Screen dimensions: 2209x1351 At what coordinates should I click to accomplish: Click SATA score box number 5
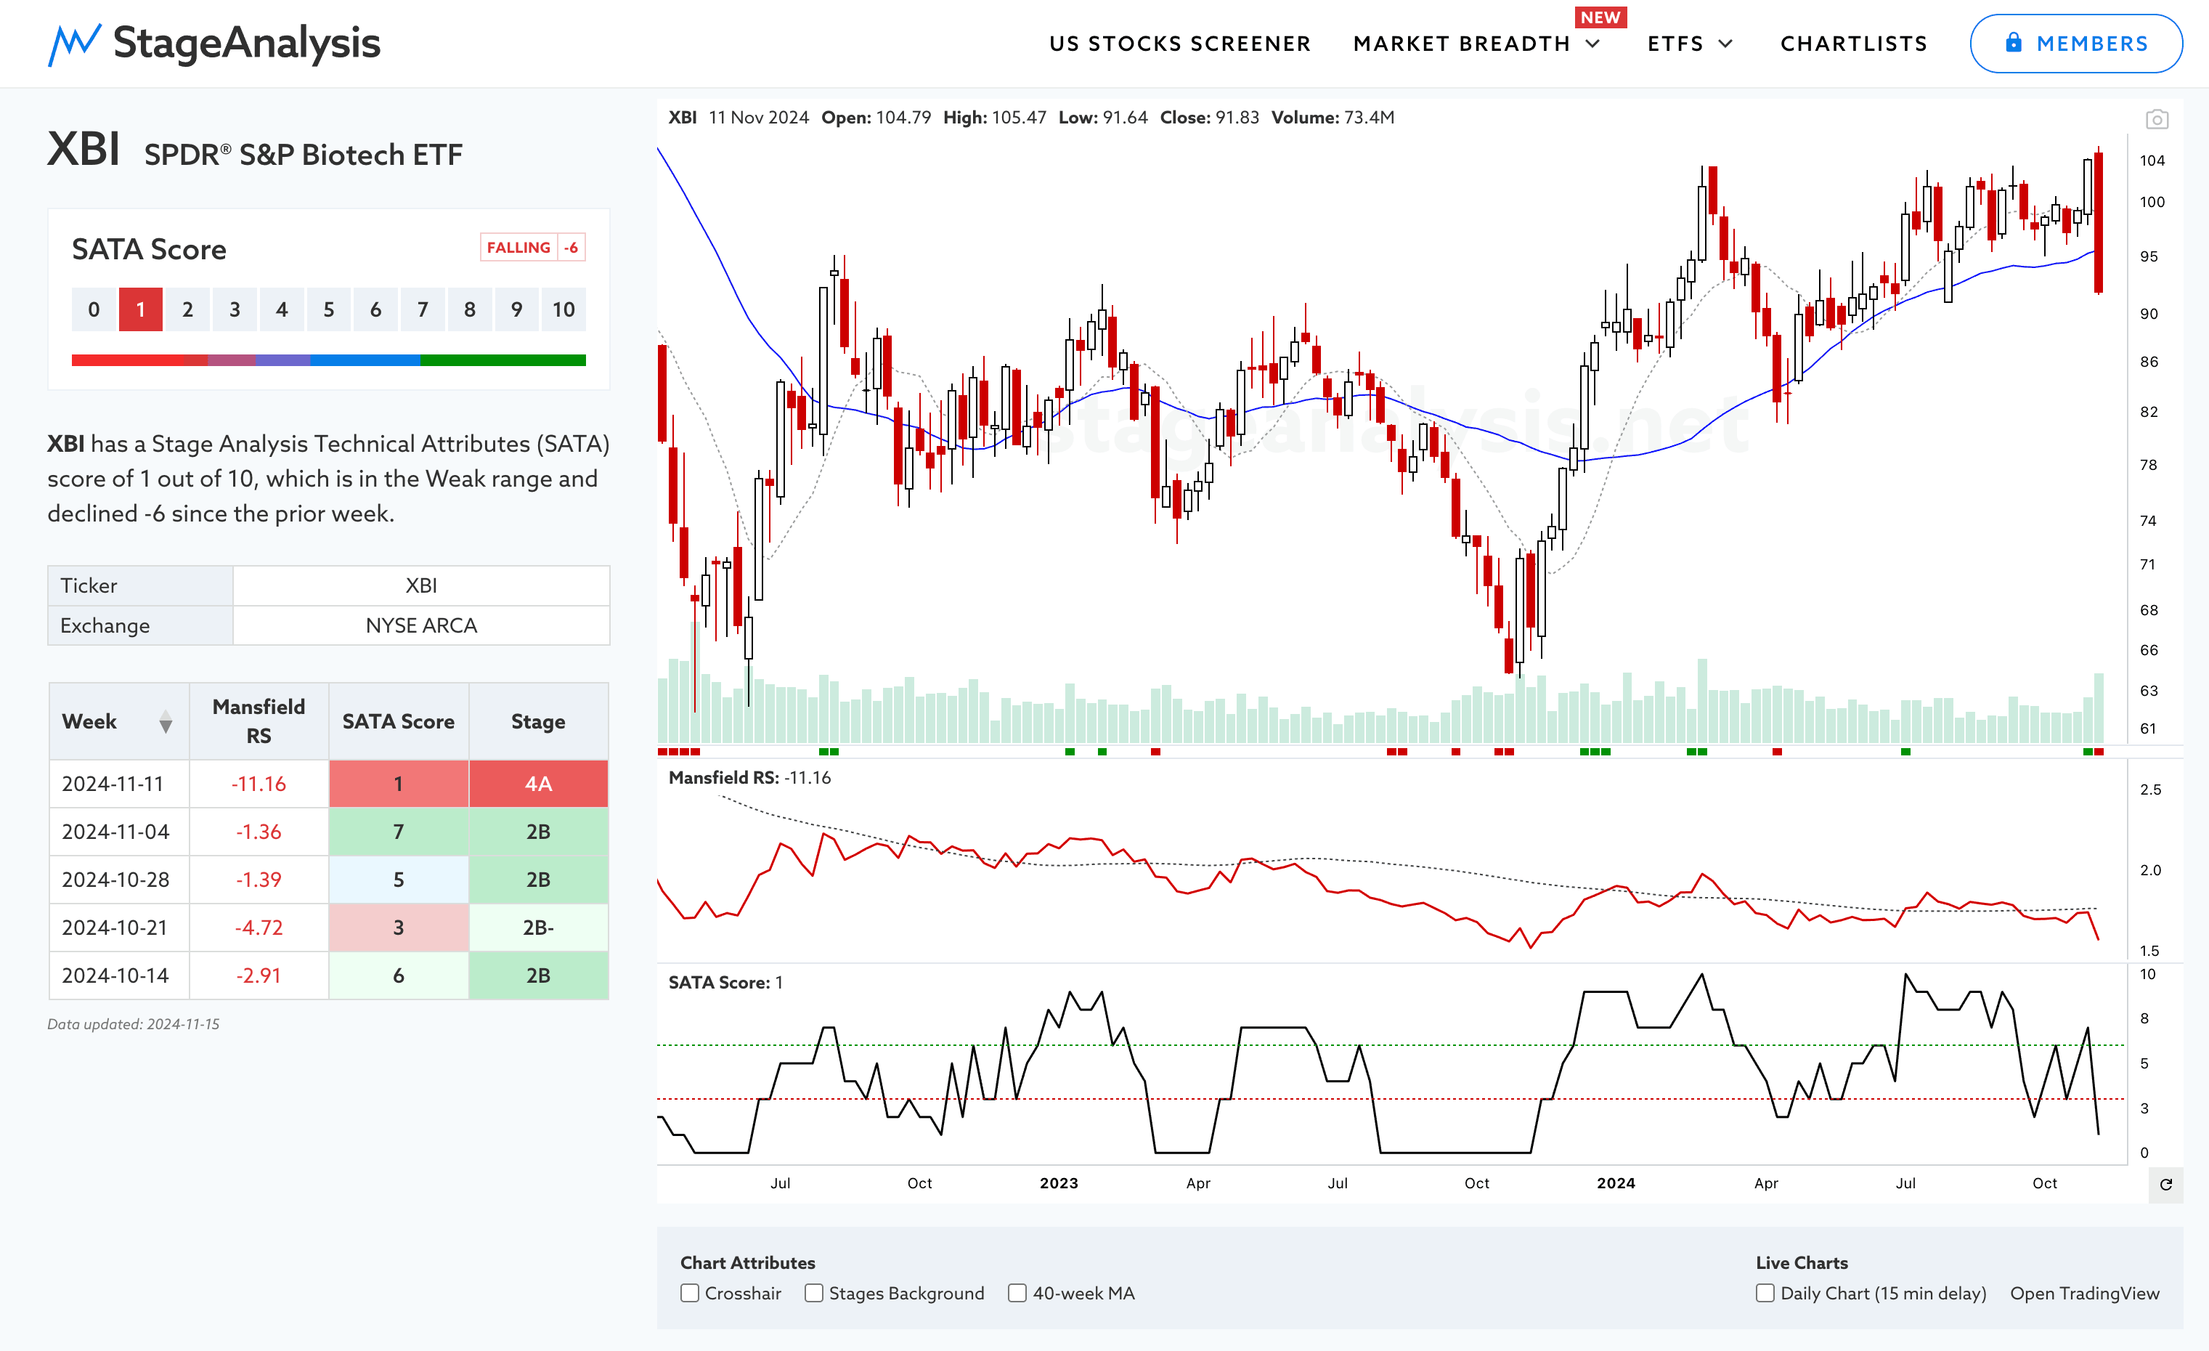coord(328,309)
